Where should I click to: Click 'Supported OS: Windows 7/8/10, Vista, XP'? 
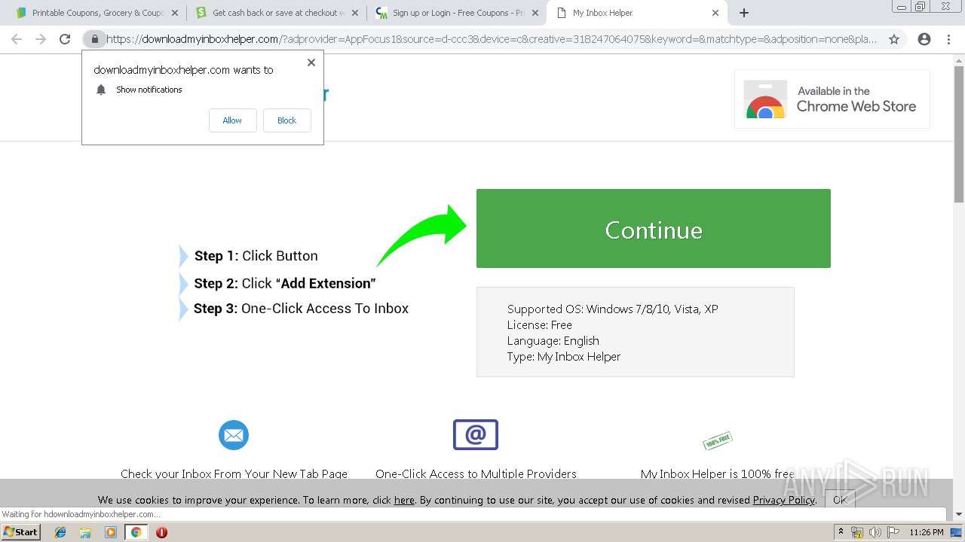pos(613,309)
